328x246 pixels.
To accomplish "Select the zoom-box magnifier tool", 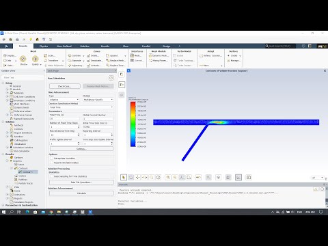I will coord(152,177).
